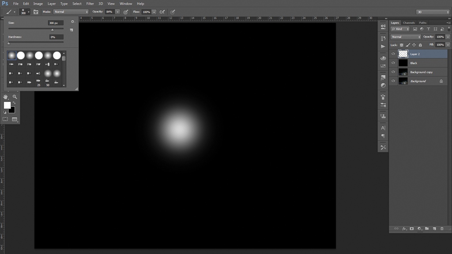452x254 pixels.
Task: Open the Actions panel play icon
Action: tap(383, 46)
